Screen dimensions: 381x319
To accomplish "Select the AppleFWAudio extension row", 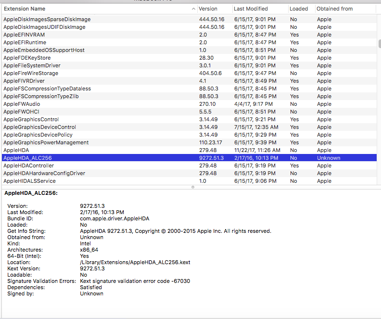I will coord(22,104).
